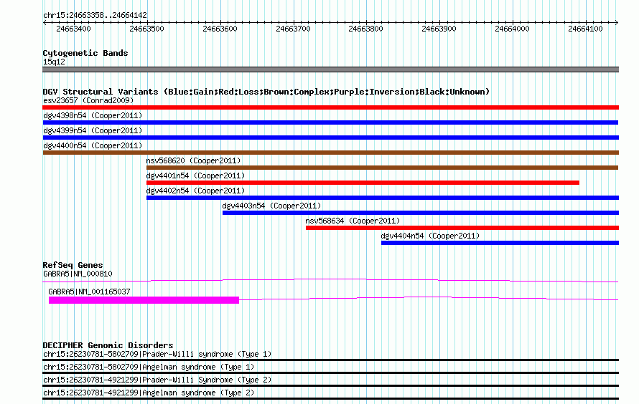Click ruler position 24663400
Image resolution: width=639 pixels, height=404 pixels.
[73, 29]
